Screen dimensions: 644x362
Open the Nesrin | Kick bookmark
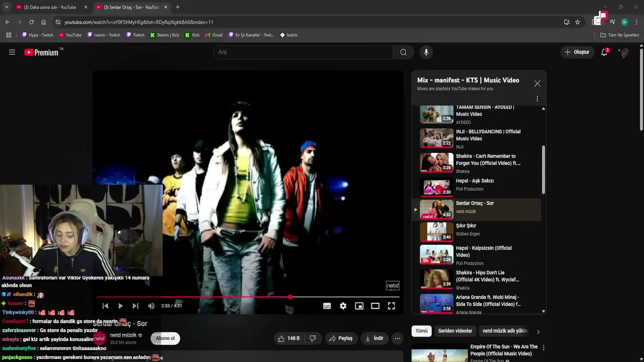165,35
